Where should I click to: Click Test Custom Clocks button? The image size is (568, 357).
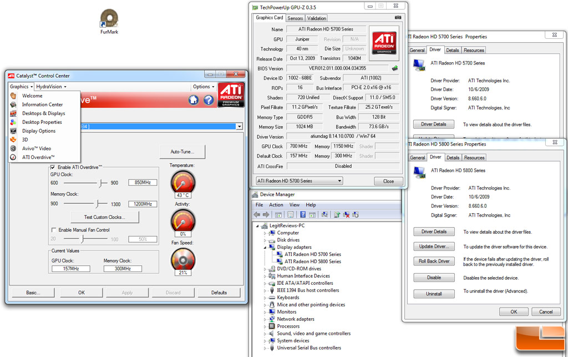tap(105, 217)
